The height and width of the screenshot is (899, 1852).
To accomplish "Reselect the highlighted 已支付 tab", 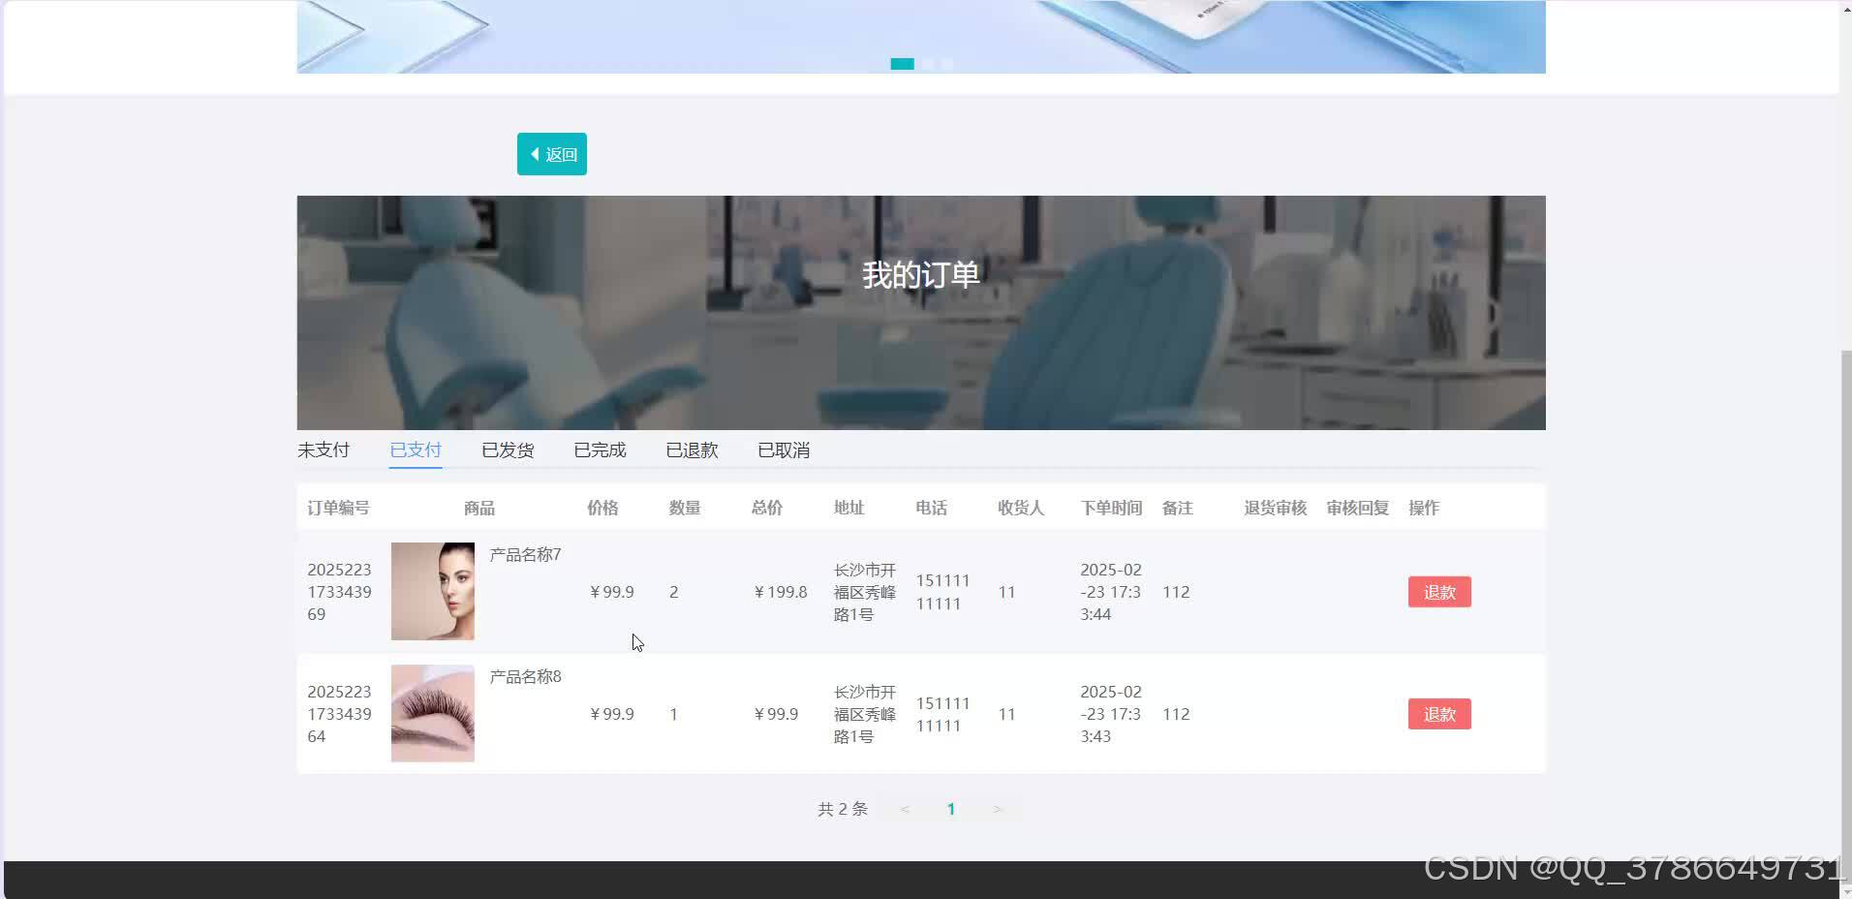I will (415, 449).
